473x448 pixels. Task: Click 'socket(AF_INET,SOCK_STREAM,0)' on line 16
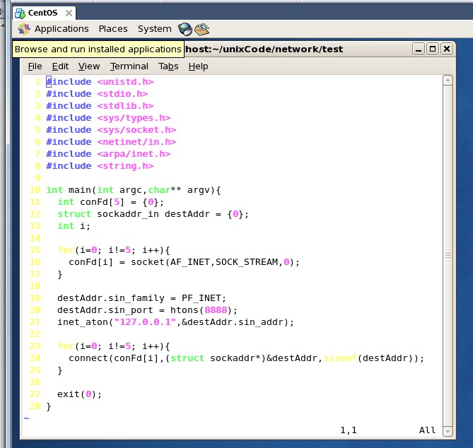[212, 262]
